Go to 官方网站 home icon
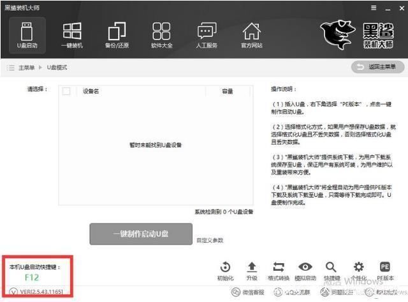Screen dimensions: 408x302 (252, 36)
